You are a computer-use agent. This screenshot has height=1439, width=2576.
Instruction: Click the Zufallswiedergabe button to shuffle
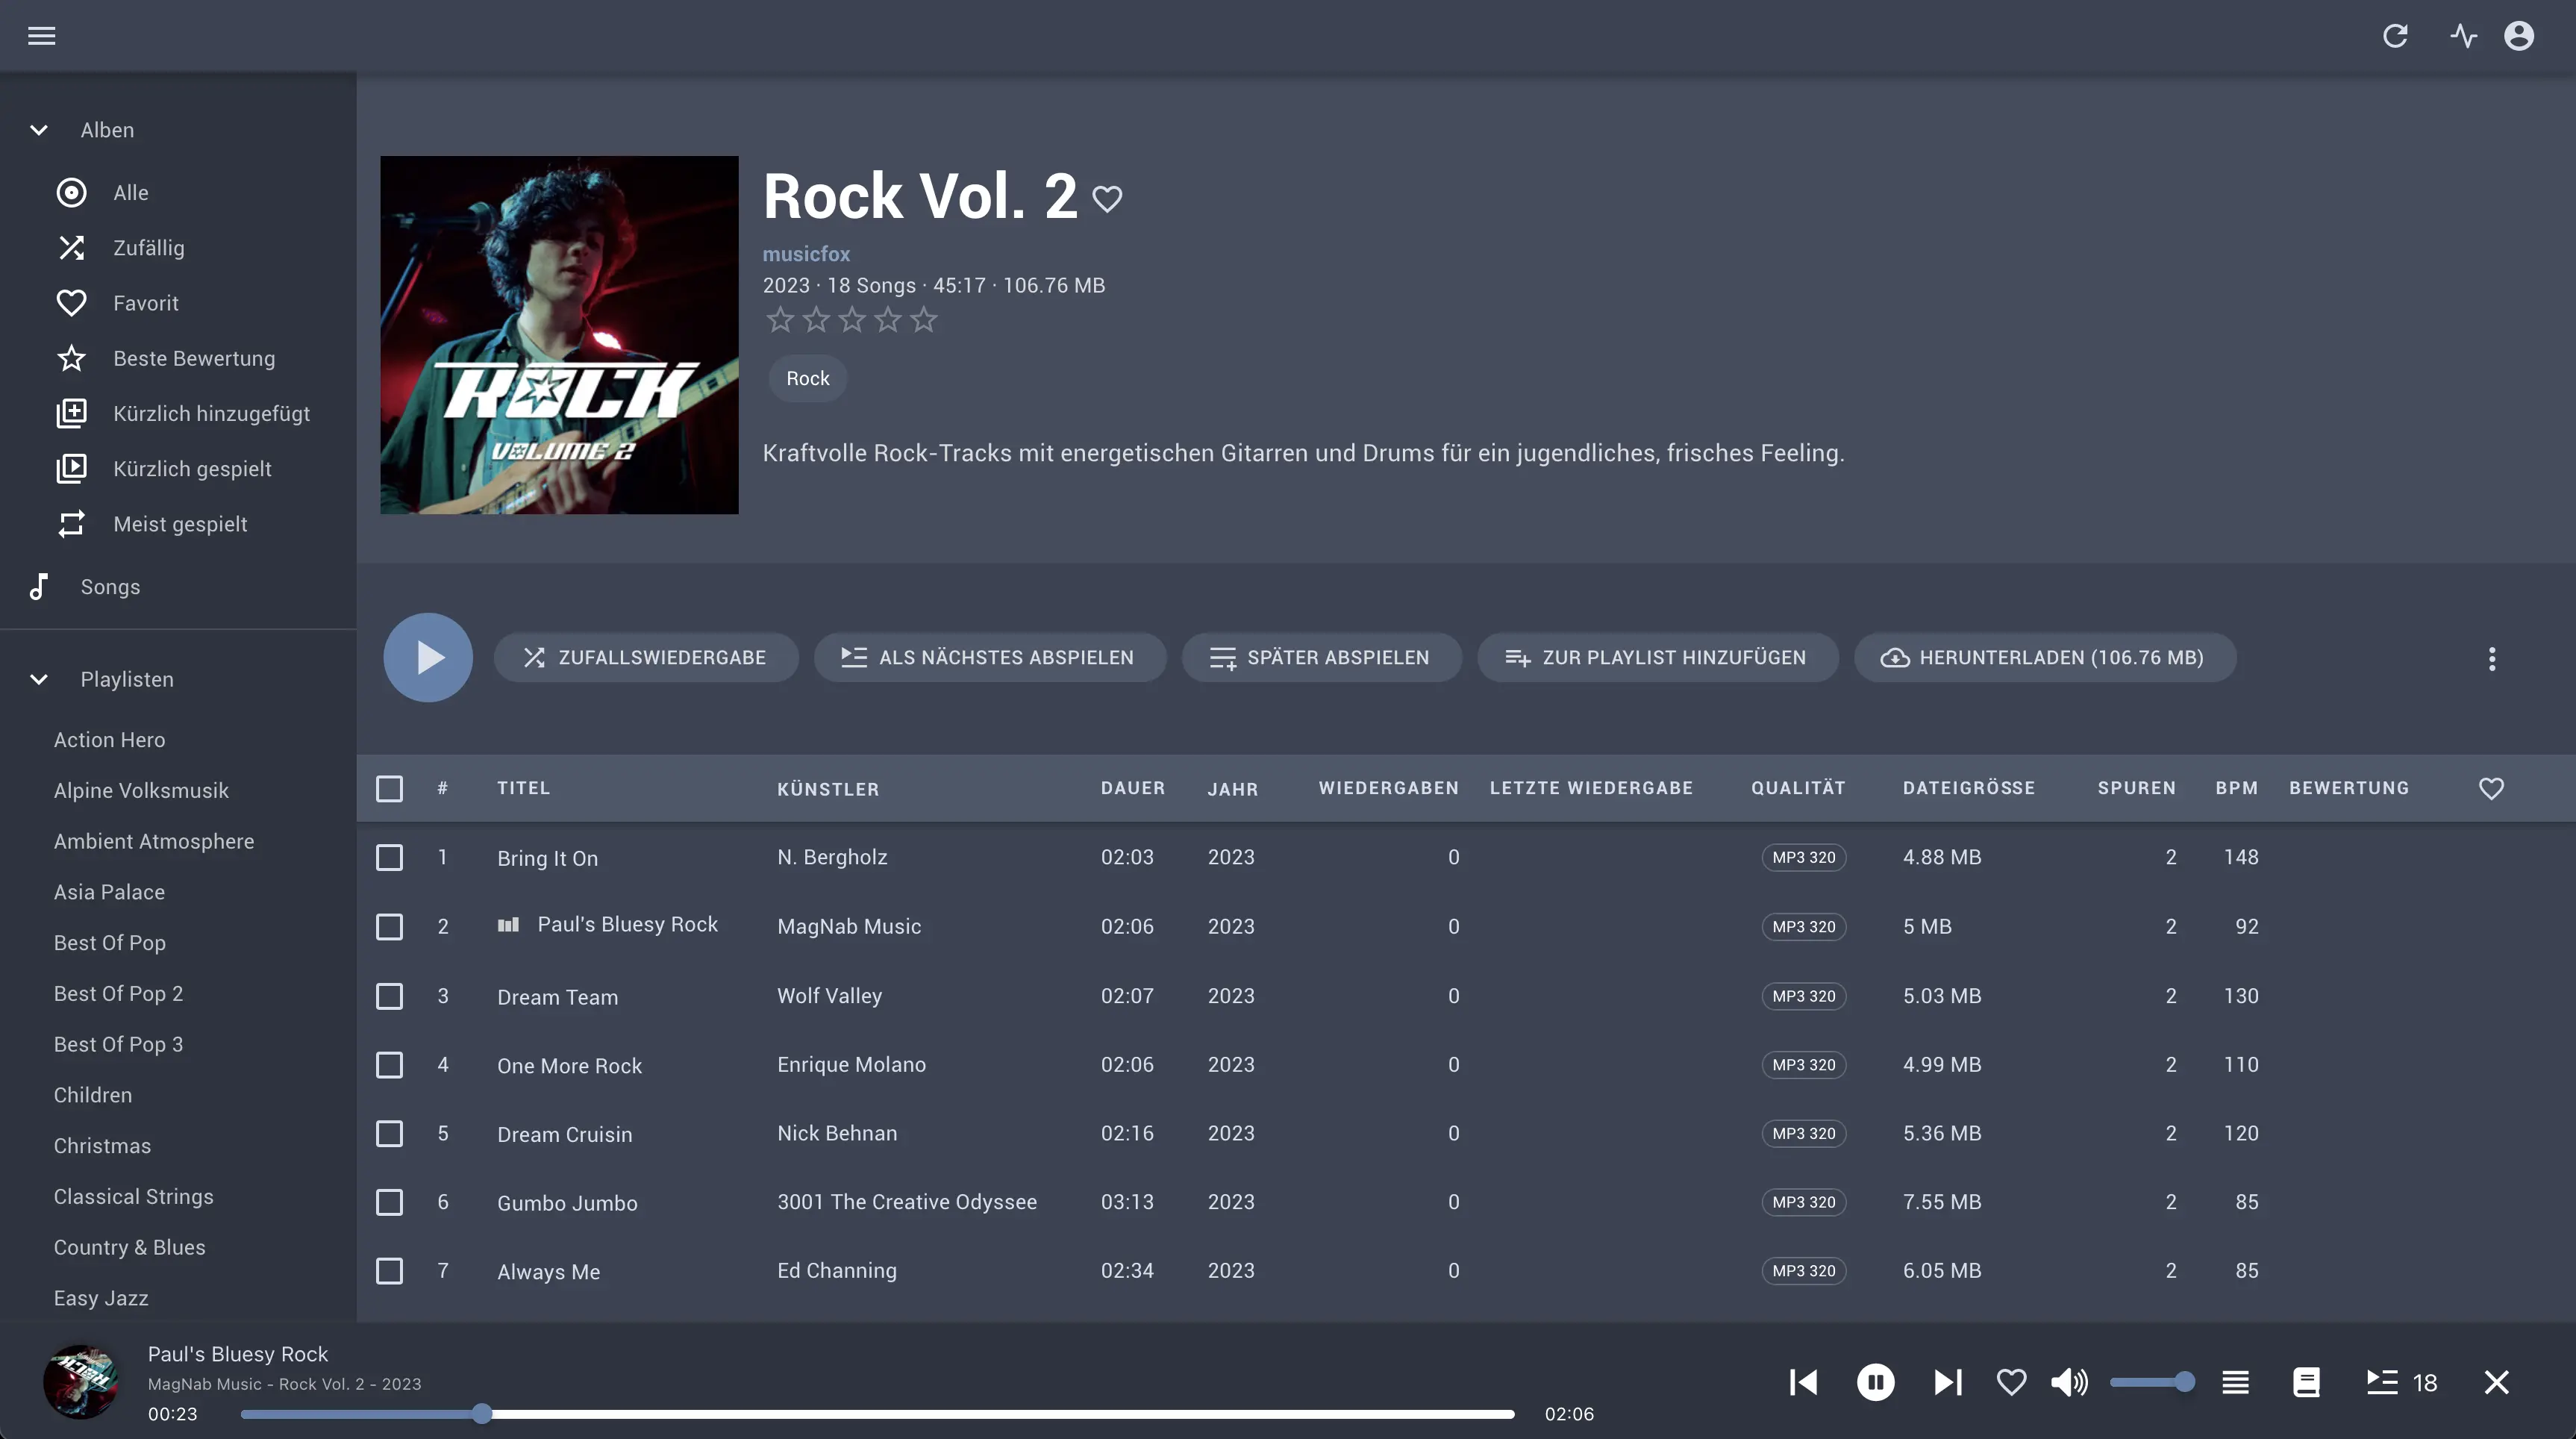[x=644, y=657]
